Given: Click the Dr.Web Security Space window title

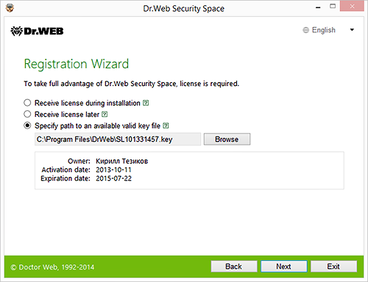Looking at the screenshot, I should click(x=184, y=9).
